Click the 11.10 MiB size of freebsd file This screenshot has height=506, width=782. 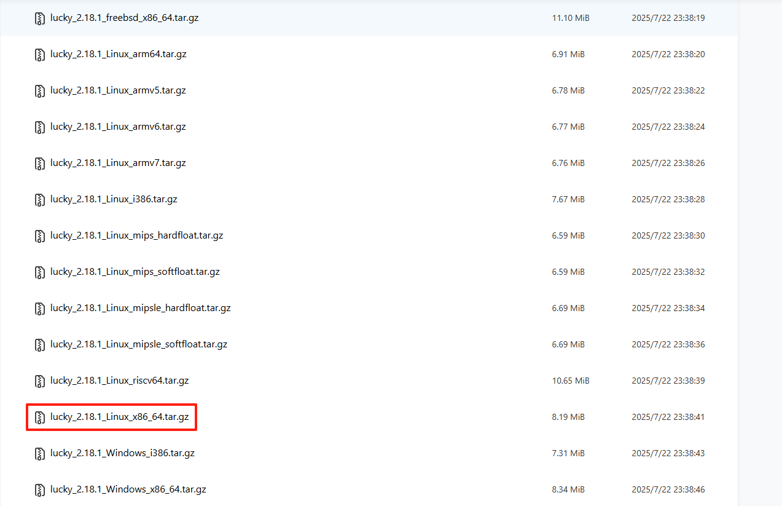point(570,18)
